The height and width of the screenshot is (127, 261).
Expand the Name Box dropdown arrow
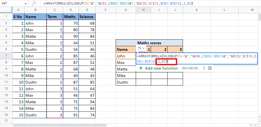[25, 4]
